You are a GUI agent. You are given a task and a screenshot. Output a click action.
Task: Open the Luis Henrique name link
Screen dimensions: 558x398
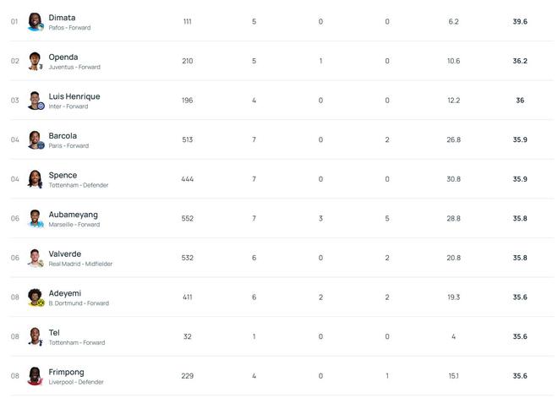click(74, 96)
